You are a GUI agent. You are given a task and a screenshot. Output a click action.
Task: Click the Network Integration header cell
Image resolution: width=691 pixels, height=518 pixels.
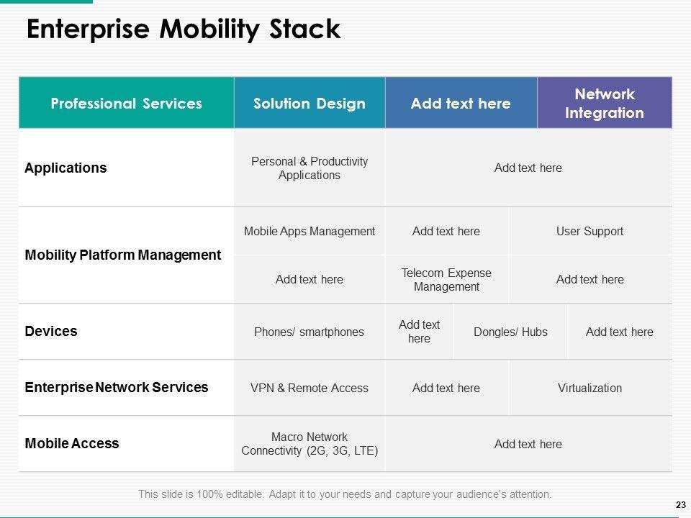[x=605, y=104]
